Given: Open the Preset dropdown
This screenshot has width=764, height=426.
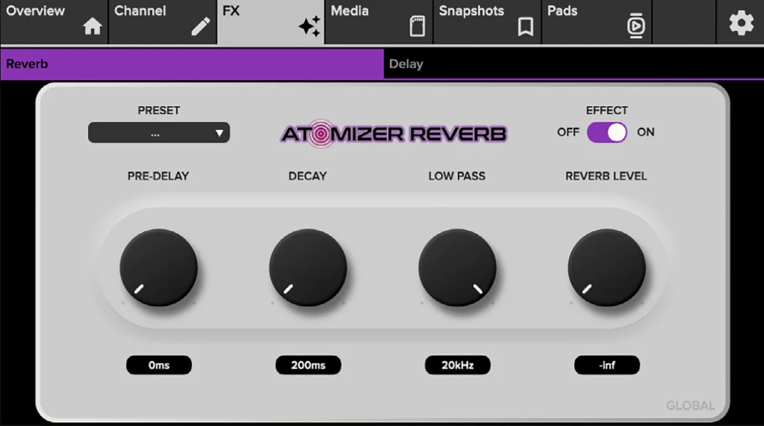Looking at the screenshot, I should coord(159,133).
